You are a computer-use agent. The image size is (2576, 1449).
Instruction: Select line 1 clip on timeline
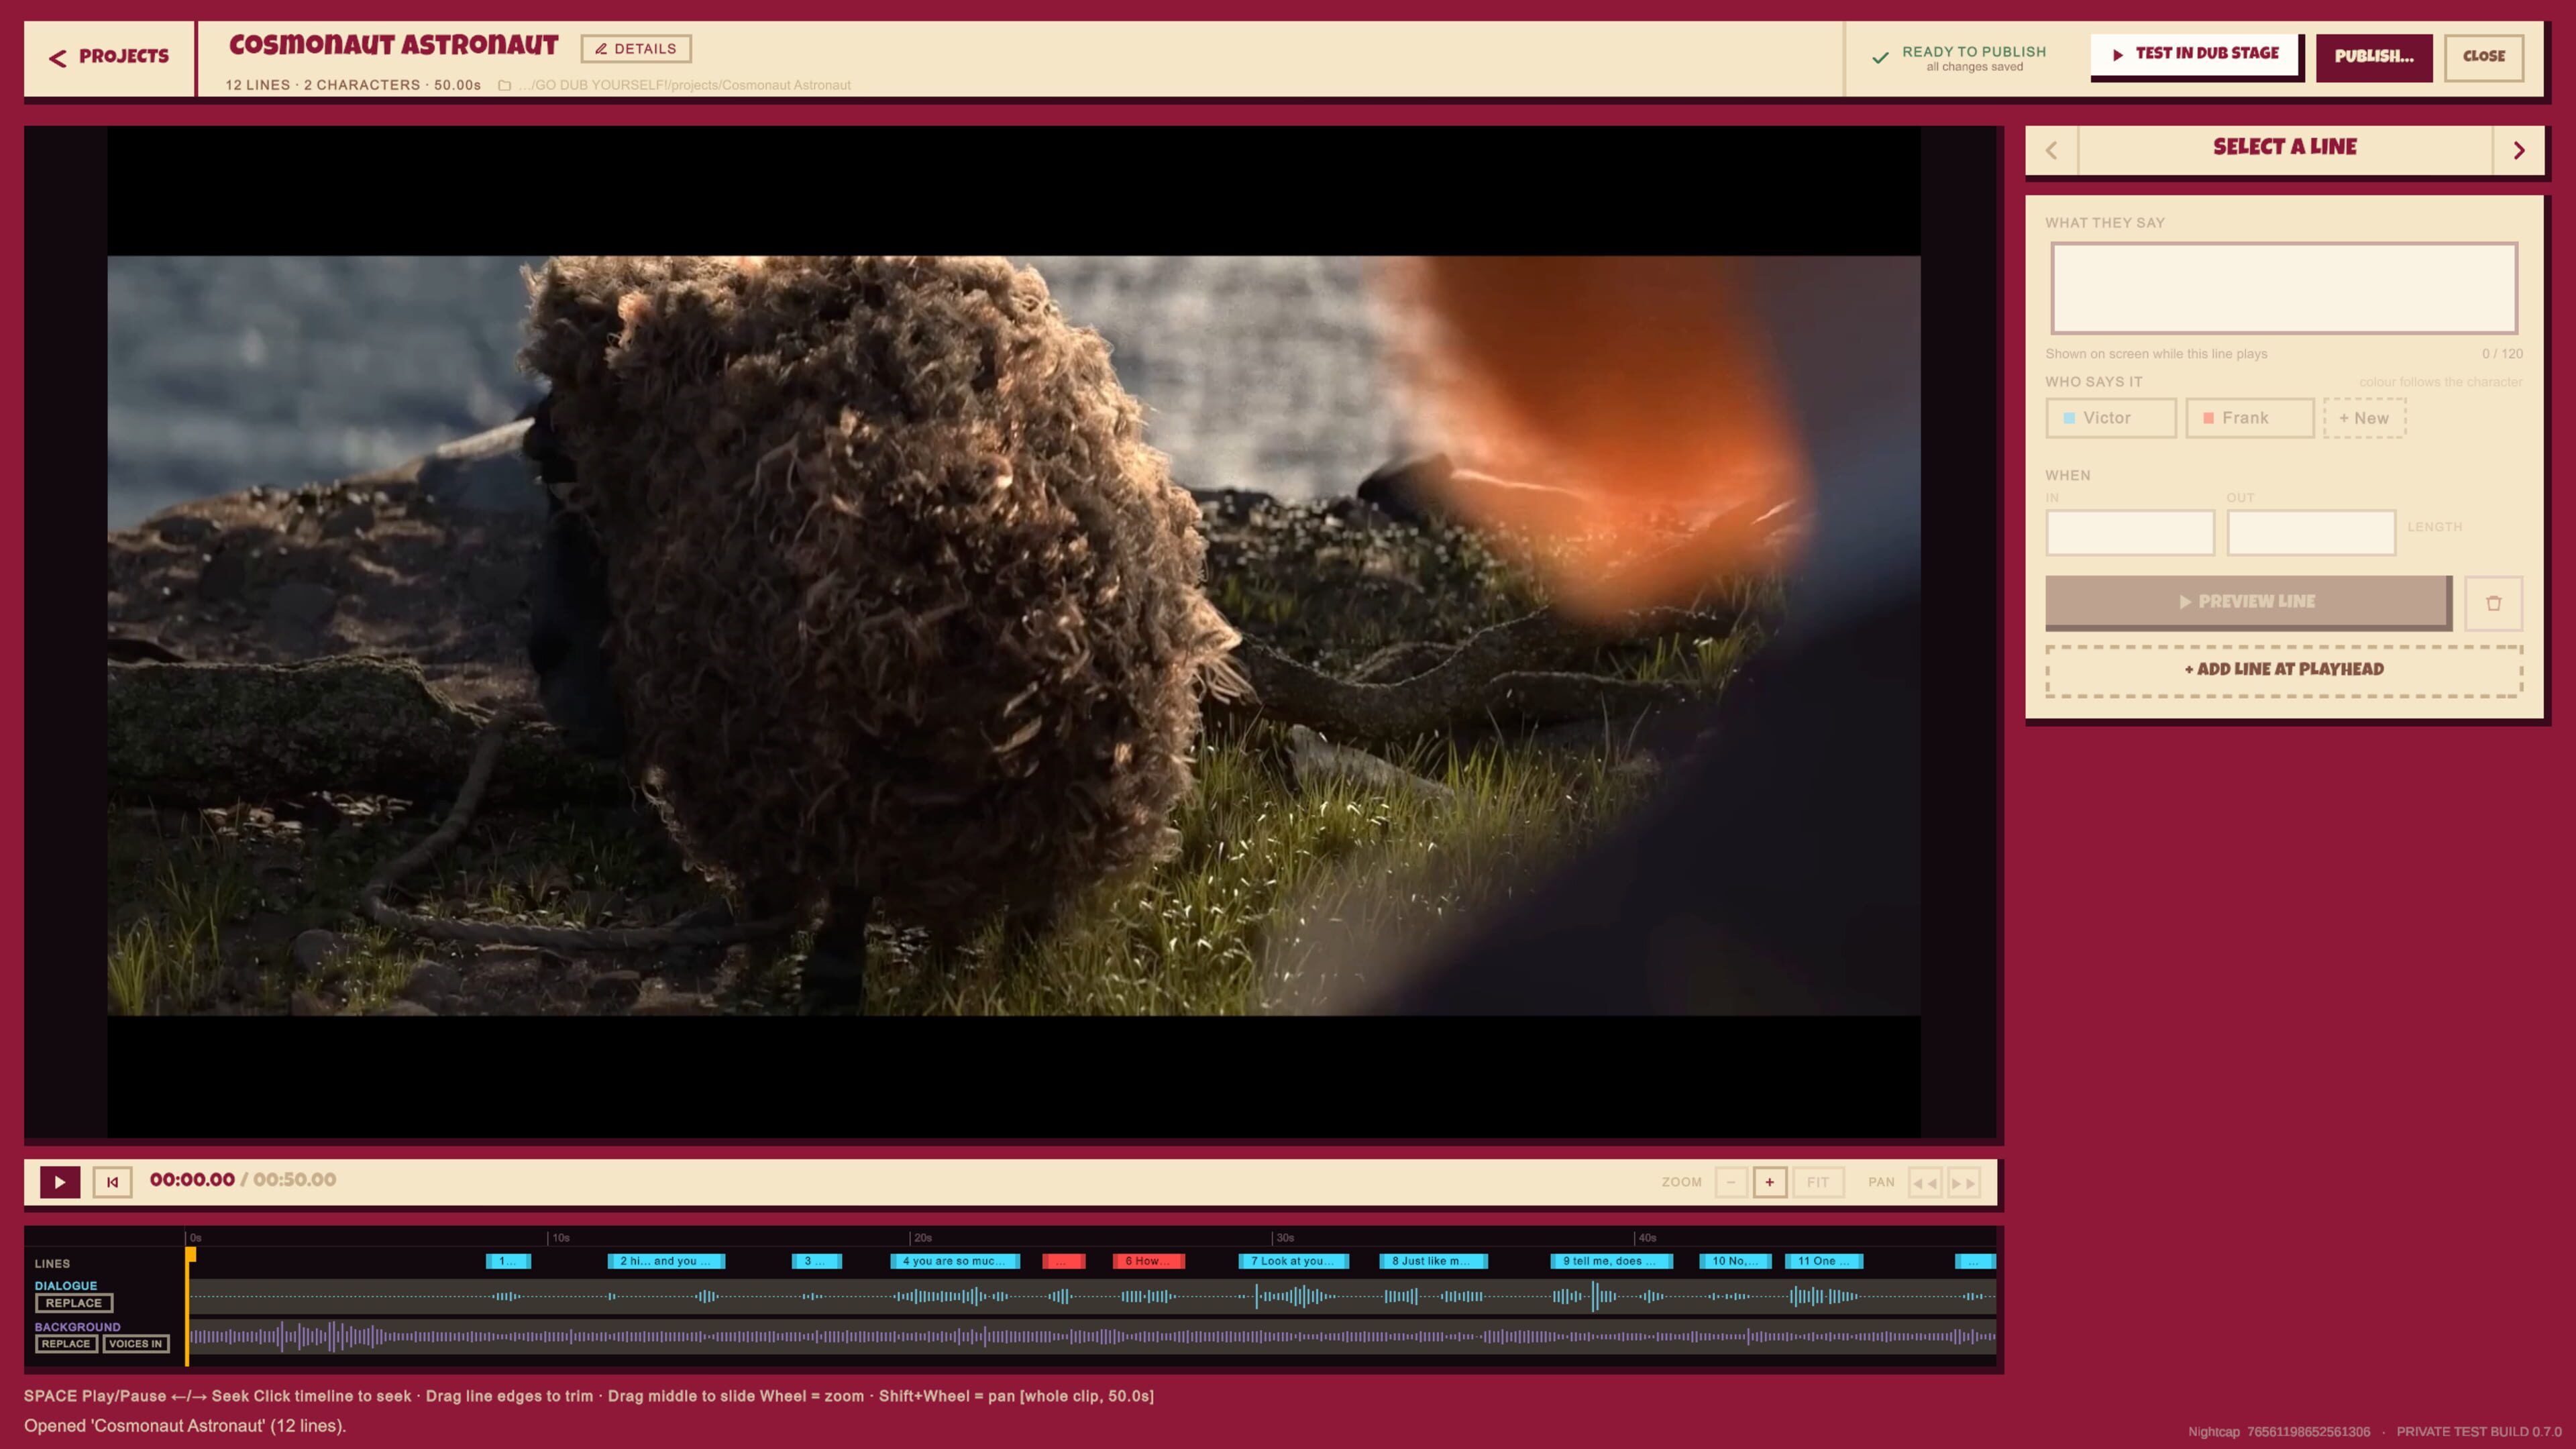tap(508, 1261)
